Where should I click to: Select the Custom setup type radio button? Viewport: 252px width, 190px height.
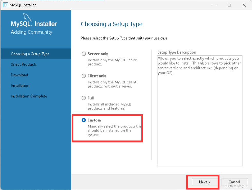click(84, 120)
